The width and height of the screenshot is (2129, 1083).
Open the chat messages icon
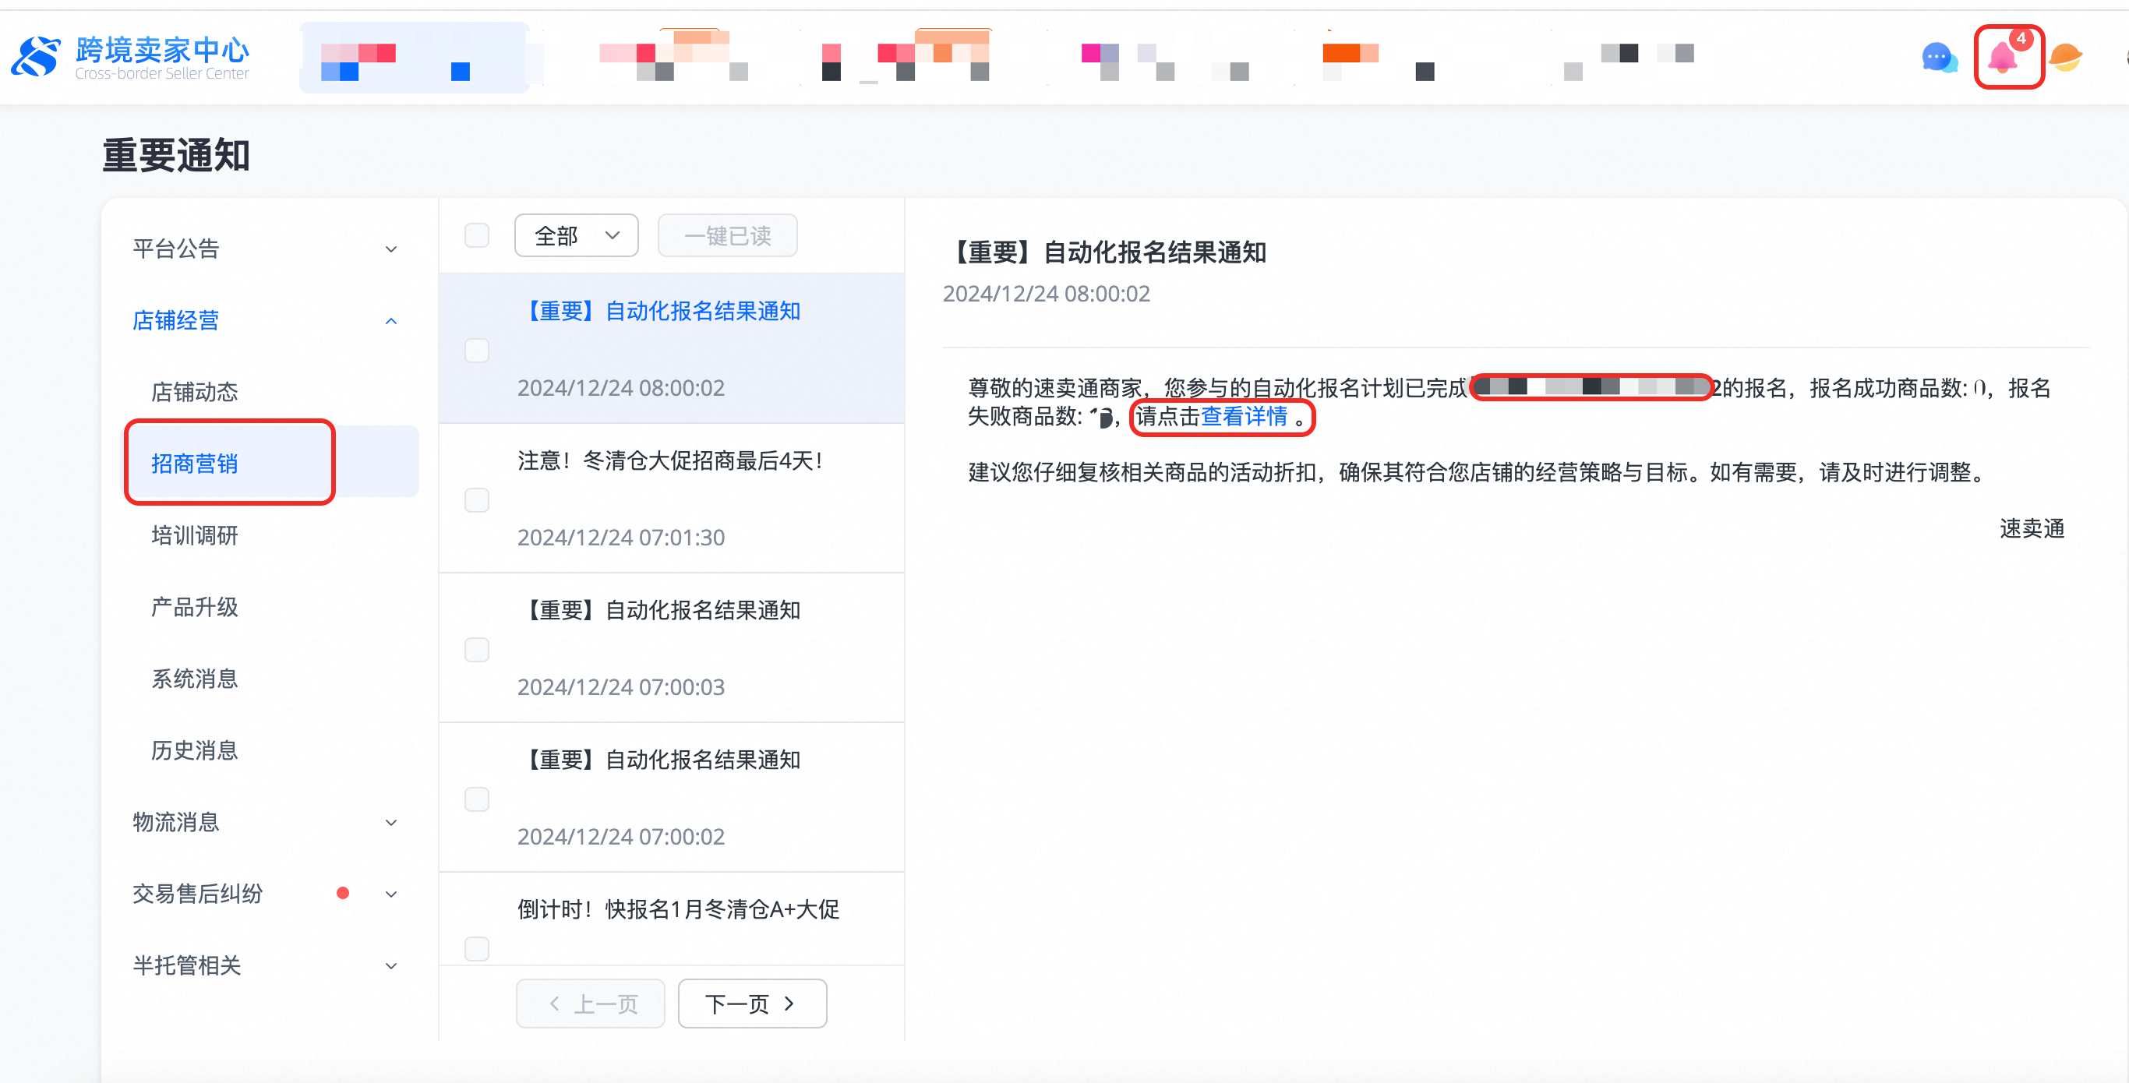tap(1940, 57)
